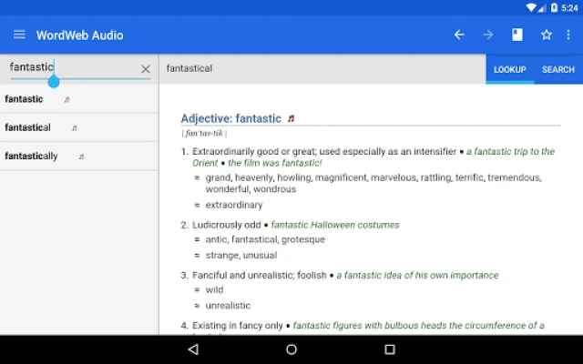The width and height of the screenshot is (583, 364).
Task: Play audio next to fantastically in list
Action: [x=82, y=157]
